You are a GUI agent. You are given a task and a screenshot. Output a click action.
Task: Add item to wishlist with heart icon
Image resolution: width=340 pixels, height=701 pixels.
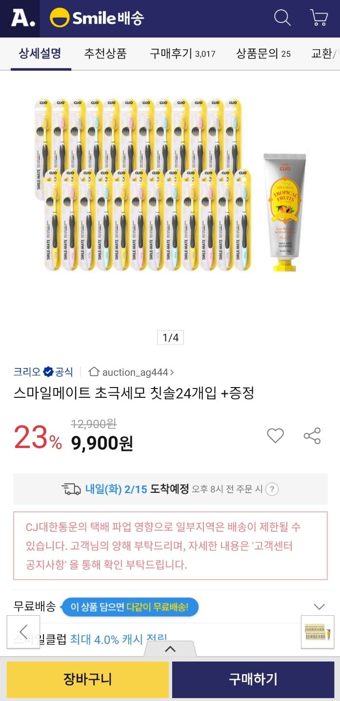275,435
